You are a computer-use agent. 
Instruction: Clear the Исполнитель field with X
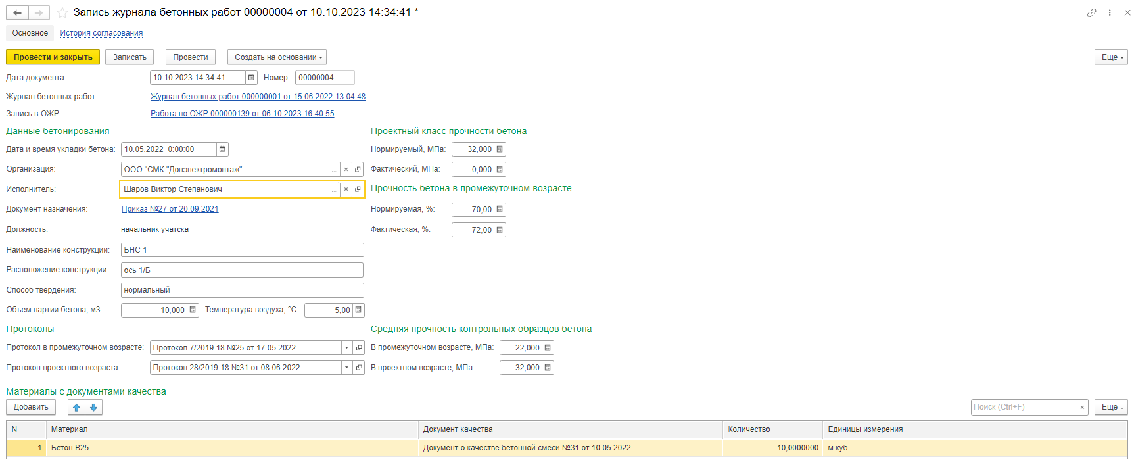[x=346, y=189]
